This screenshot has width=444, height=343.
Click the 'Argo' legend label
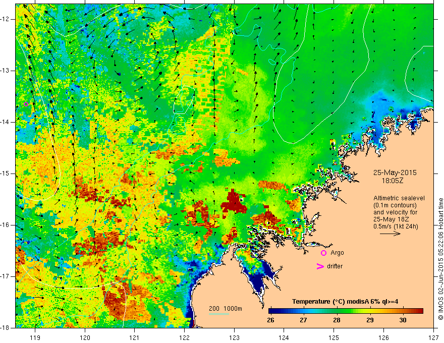337,253
